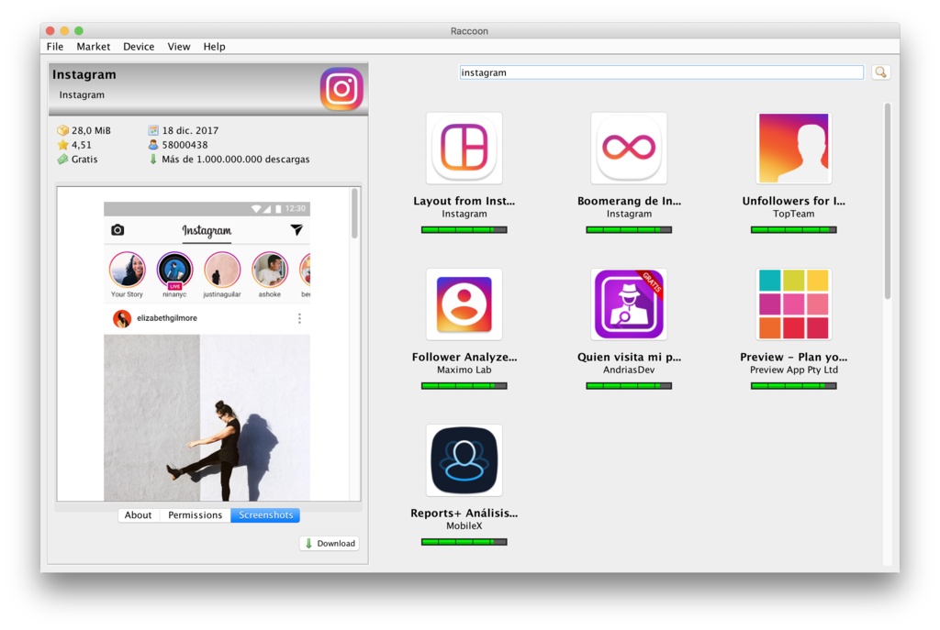Image resolution: width=940 pixels, height=630 pixels.
Task: Open Boomerang de Instagram app icon
Action: (x=629, y=148)
